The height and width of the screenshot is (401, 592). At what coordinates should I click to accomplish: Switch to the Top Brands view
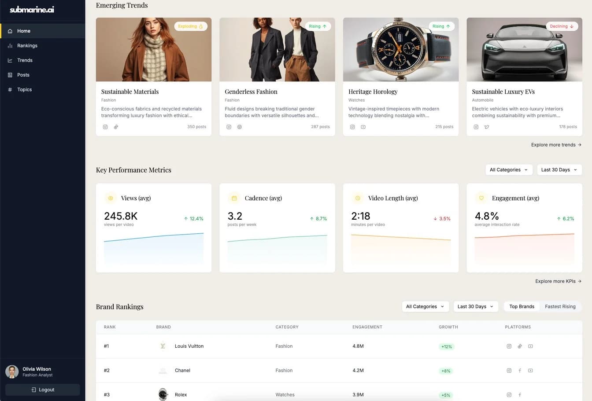522,306
